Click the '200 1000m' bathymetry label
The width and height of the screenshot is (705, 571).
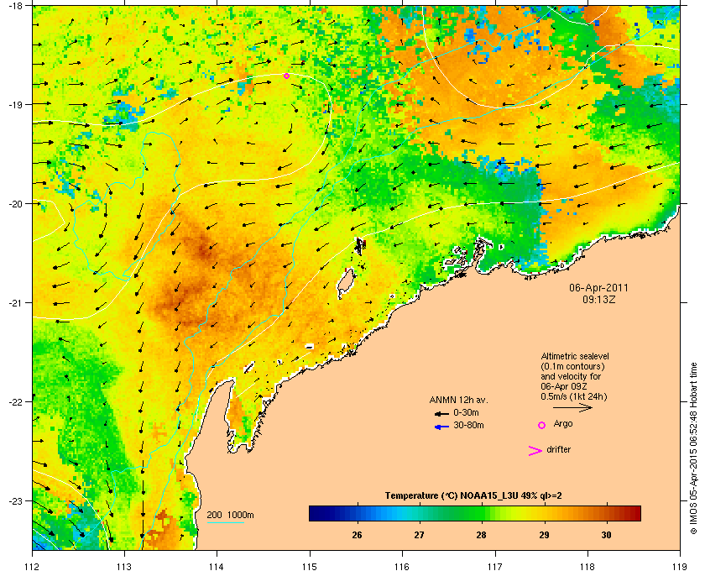click(230, 516)
